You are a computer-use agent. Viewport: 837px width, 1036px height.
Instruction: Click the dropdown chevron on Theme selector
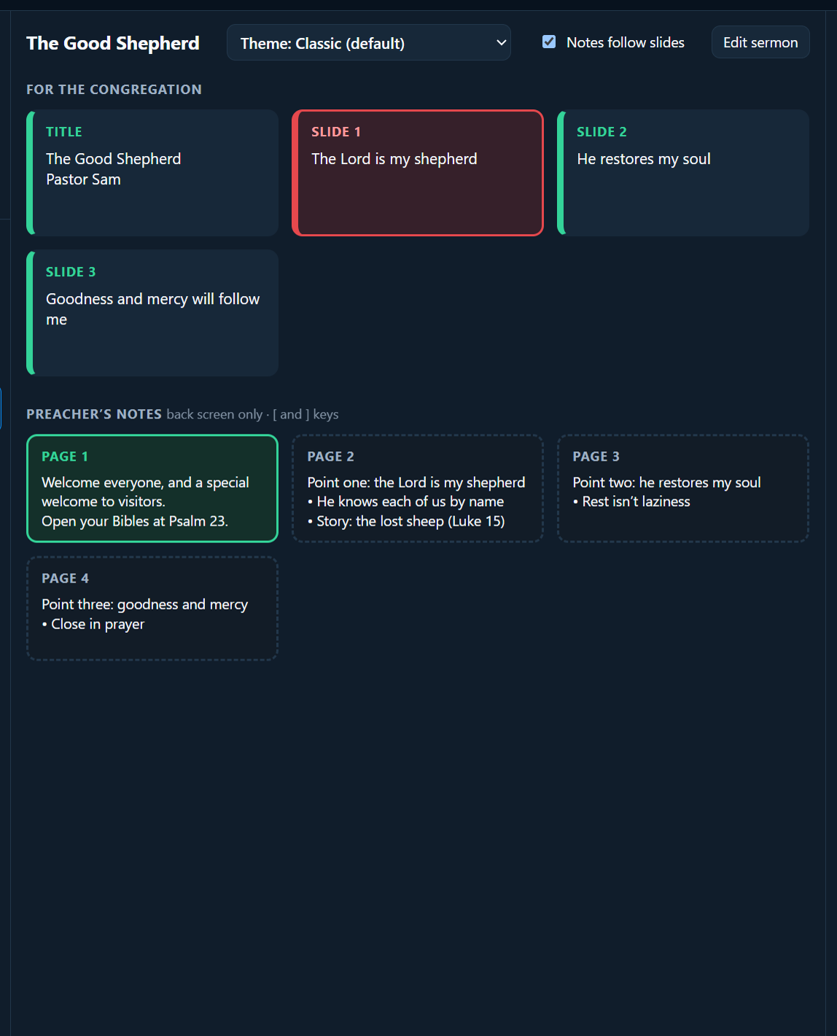tap(501, 43)
